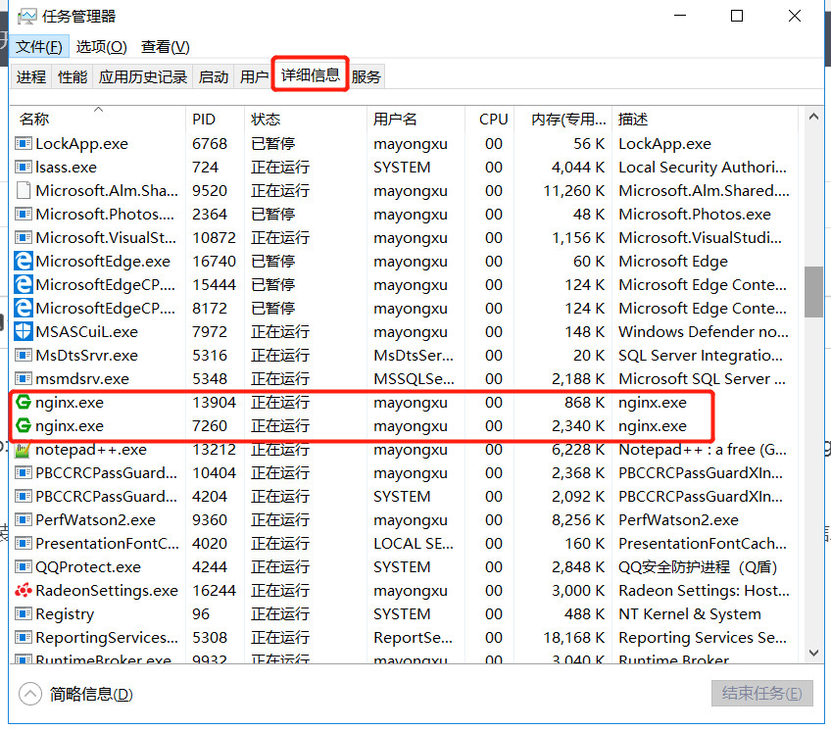831x730 pixels.
Task: Click PBCCRCPassGuard icon of PID 10404 row
Action: click(23, 472)
